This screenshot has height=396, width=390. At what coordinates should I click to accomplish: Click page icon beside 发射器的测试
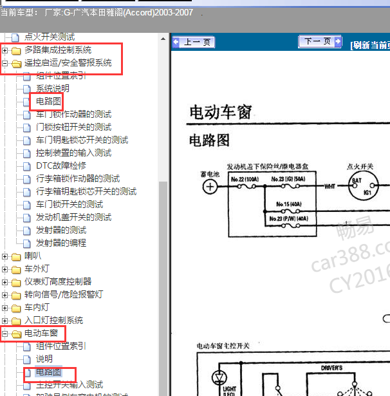[x=27, y=231]
